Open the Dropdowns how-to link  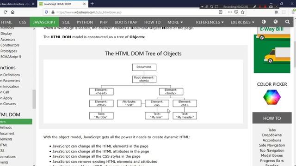point(272,135)
